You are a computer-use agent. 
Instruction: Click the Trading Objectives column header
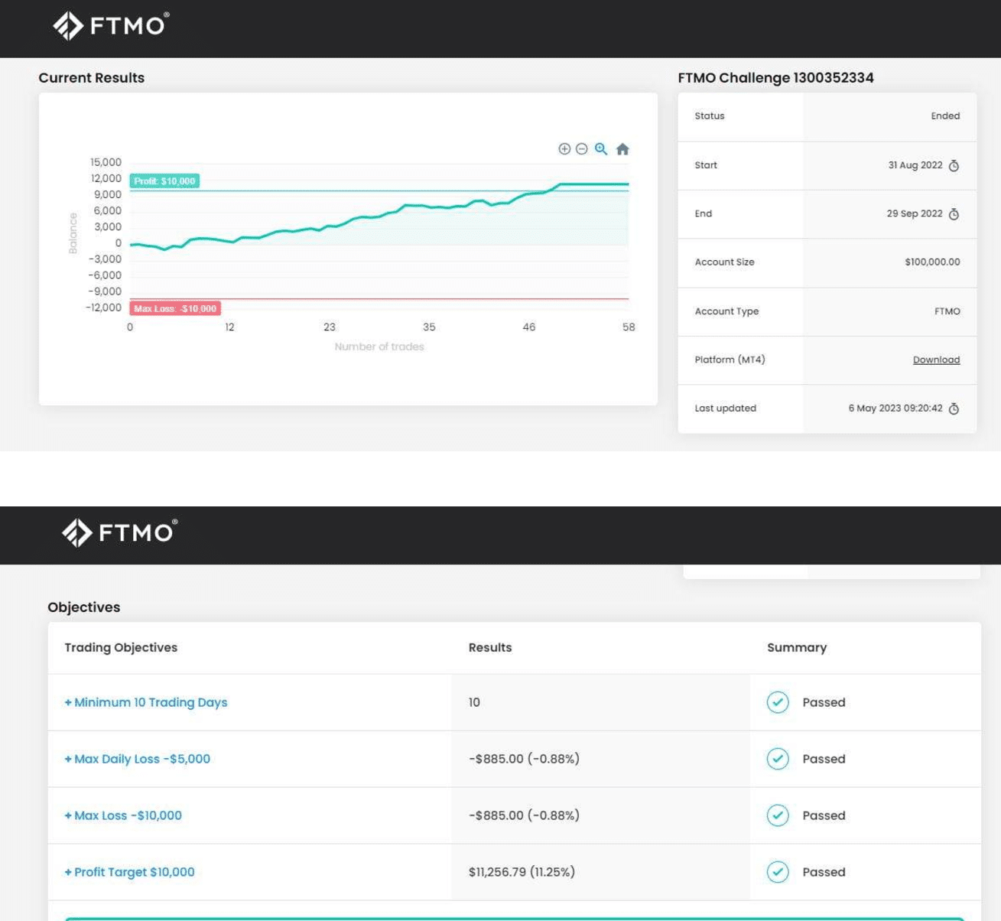point(121,647)
